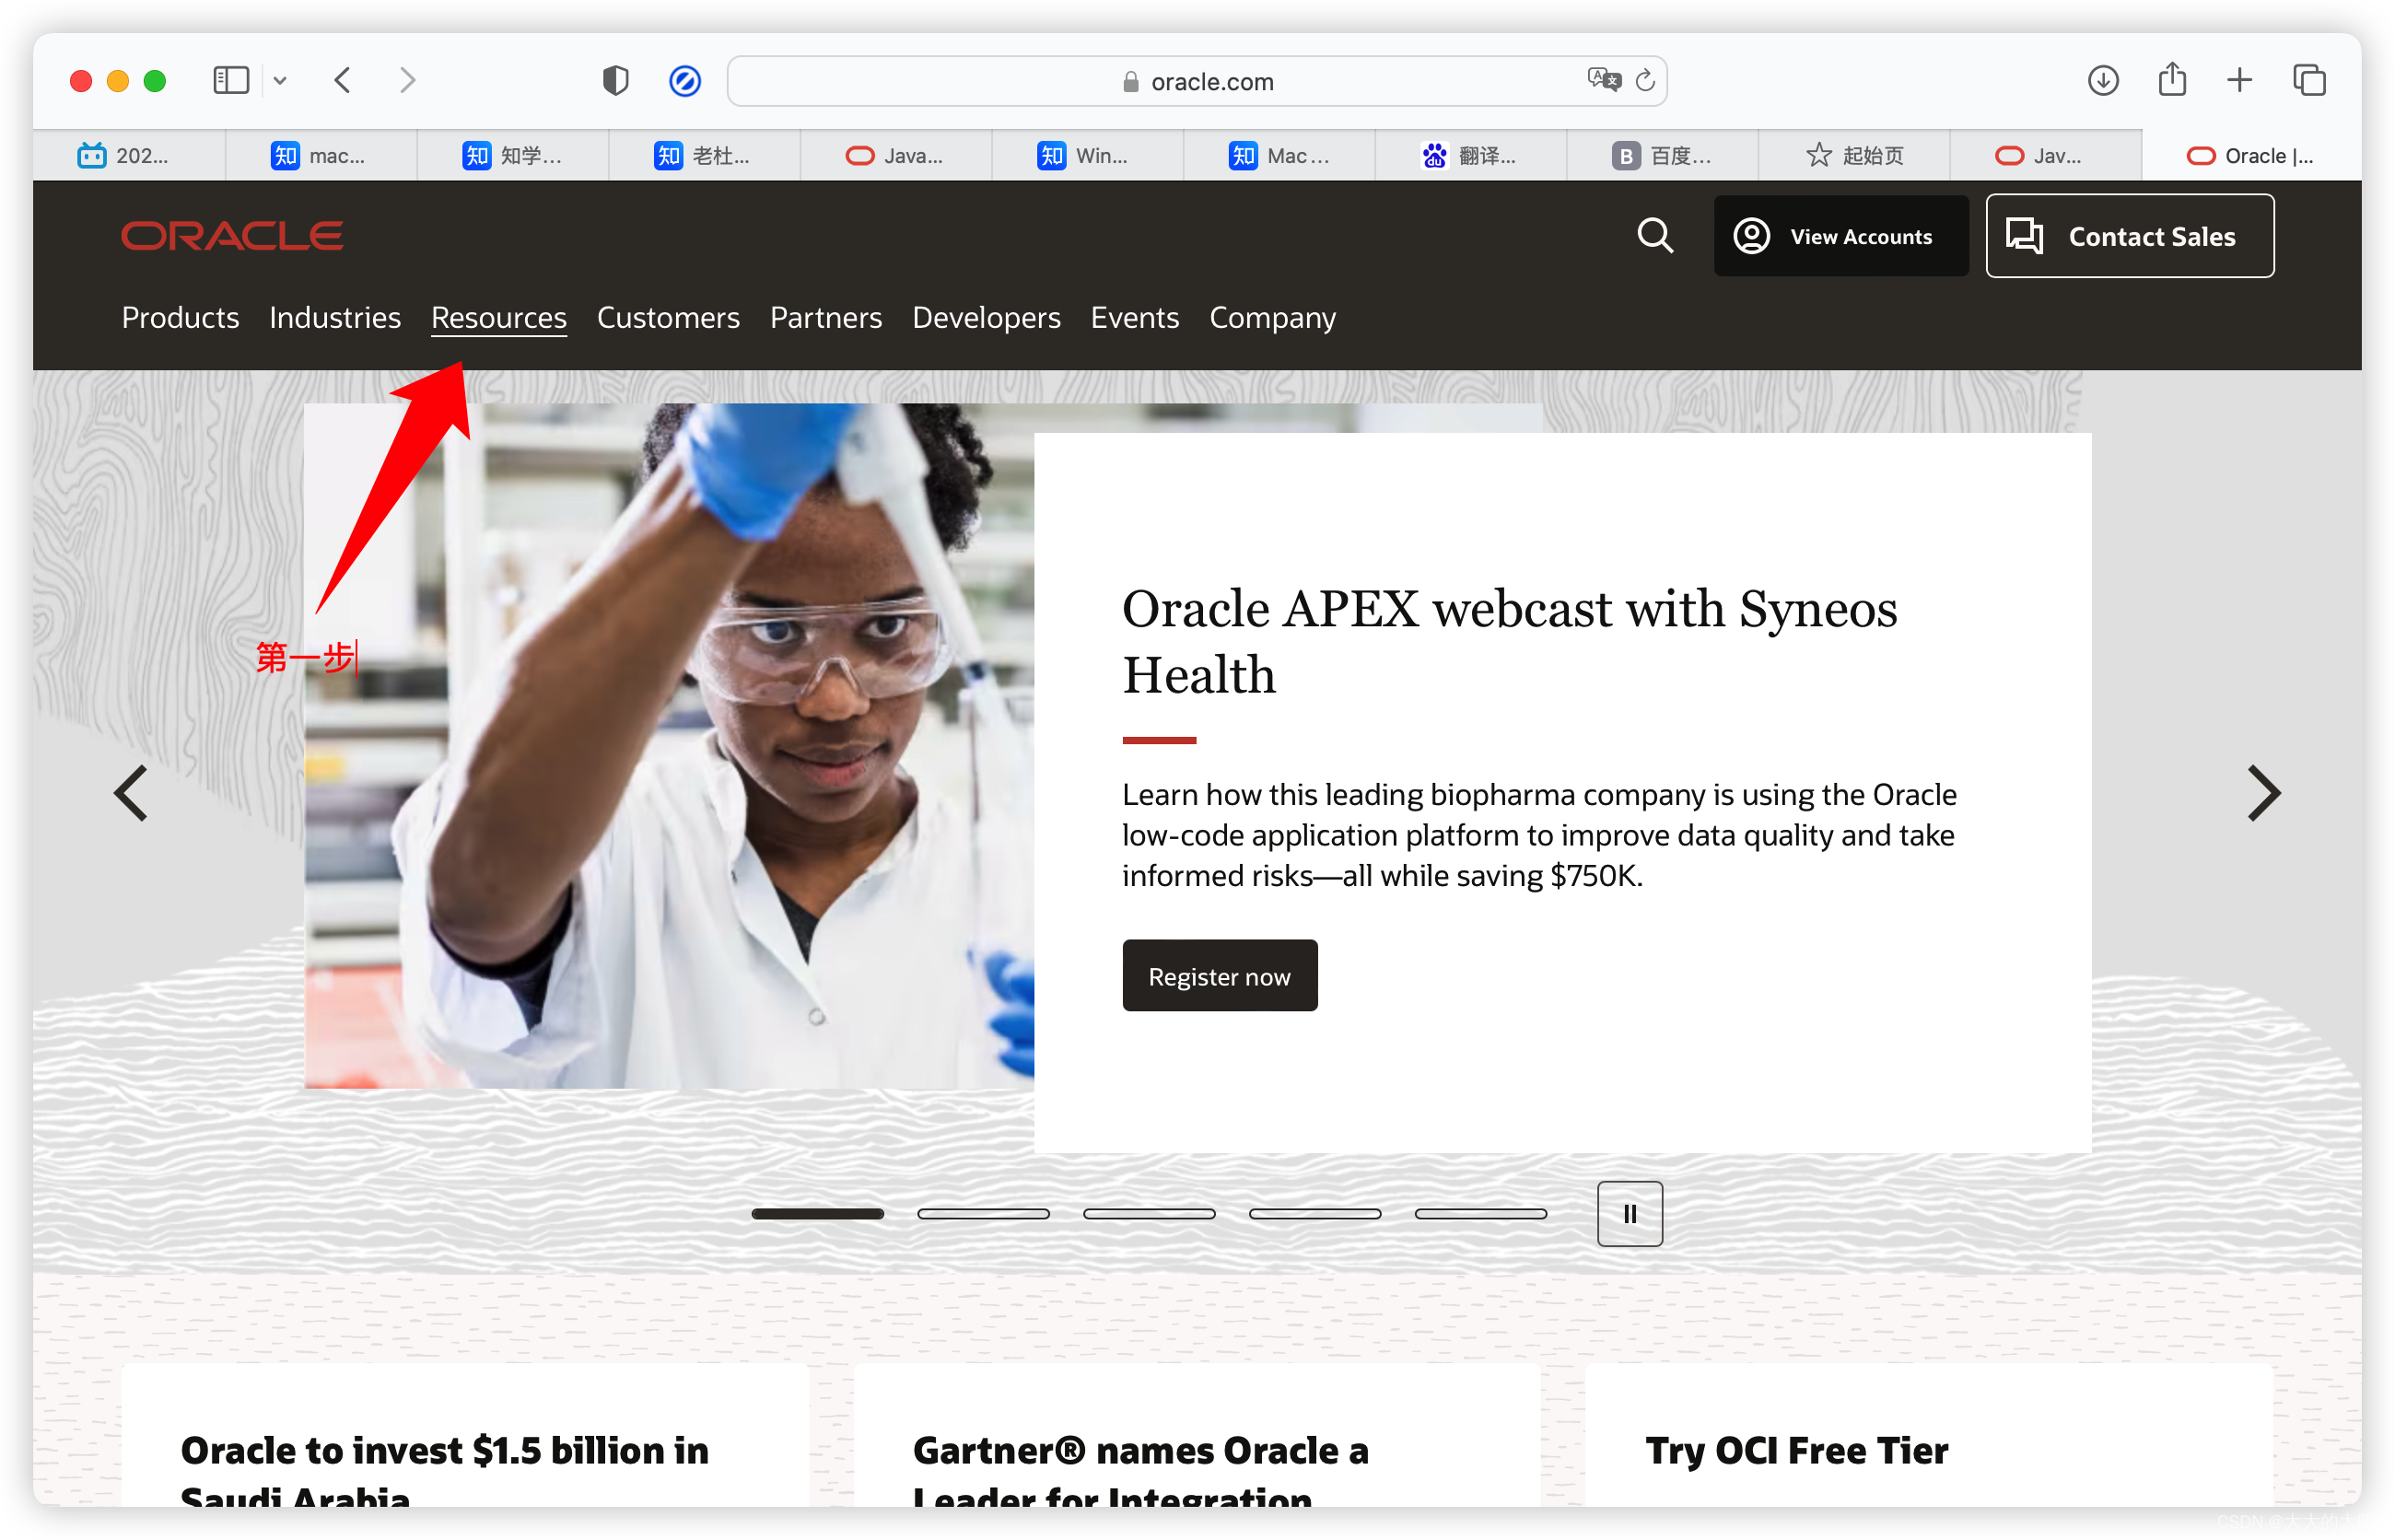Toggle the Safari sidebar icon
Viewport: 2395px width, 1540px height.
tap(231, 80)
